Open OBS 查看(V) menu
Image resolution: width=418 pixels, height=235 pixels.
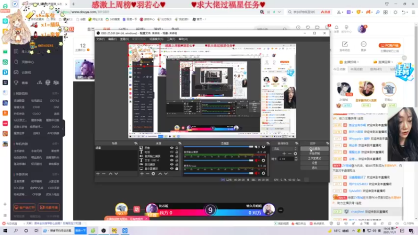pos(124,39)
